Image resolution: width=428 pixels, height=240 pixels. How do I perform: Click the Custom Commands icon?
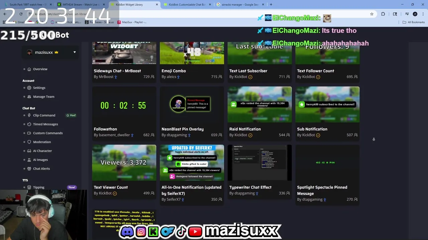pyautogui.click(x=29, y=133)
